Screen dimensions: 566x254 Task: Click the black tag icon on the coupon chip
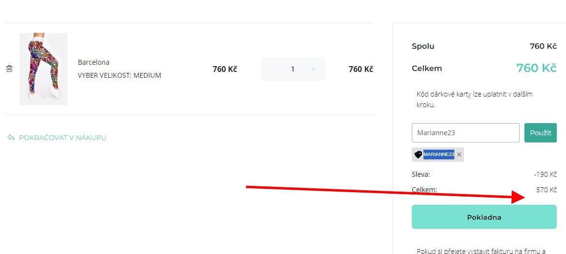pos(418,155)
